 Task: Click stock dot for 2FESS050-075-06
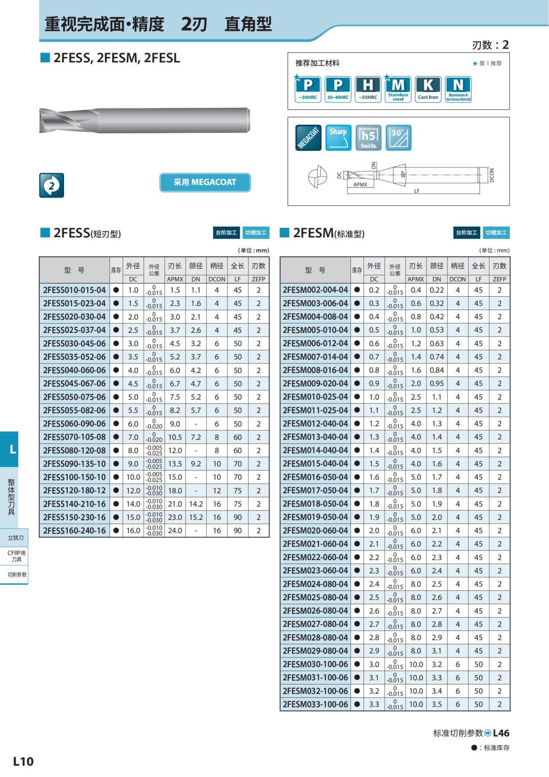tap(116, 397)
